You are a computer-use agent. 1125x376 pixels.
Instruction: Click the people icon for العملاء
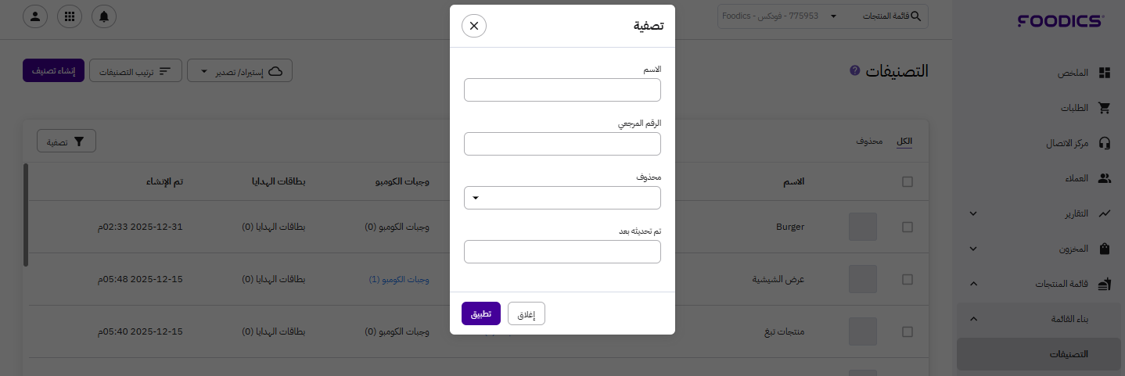[1105, 178]
